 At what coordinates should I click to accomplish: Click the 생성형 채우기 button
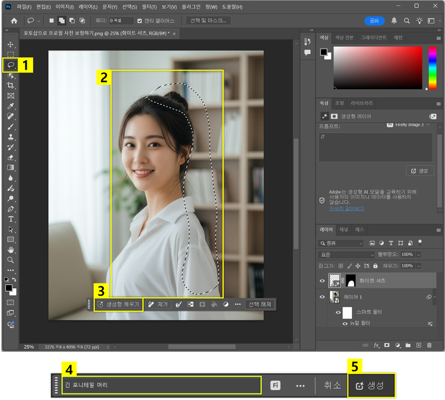tap(118, 304)
